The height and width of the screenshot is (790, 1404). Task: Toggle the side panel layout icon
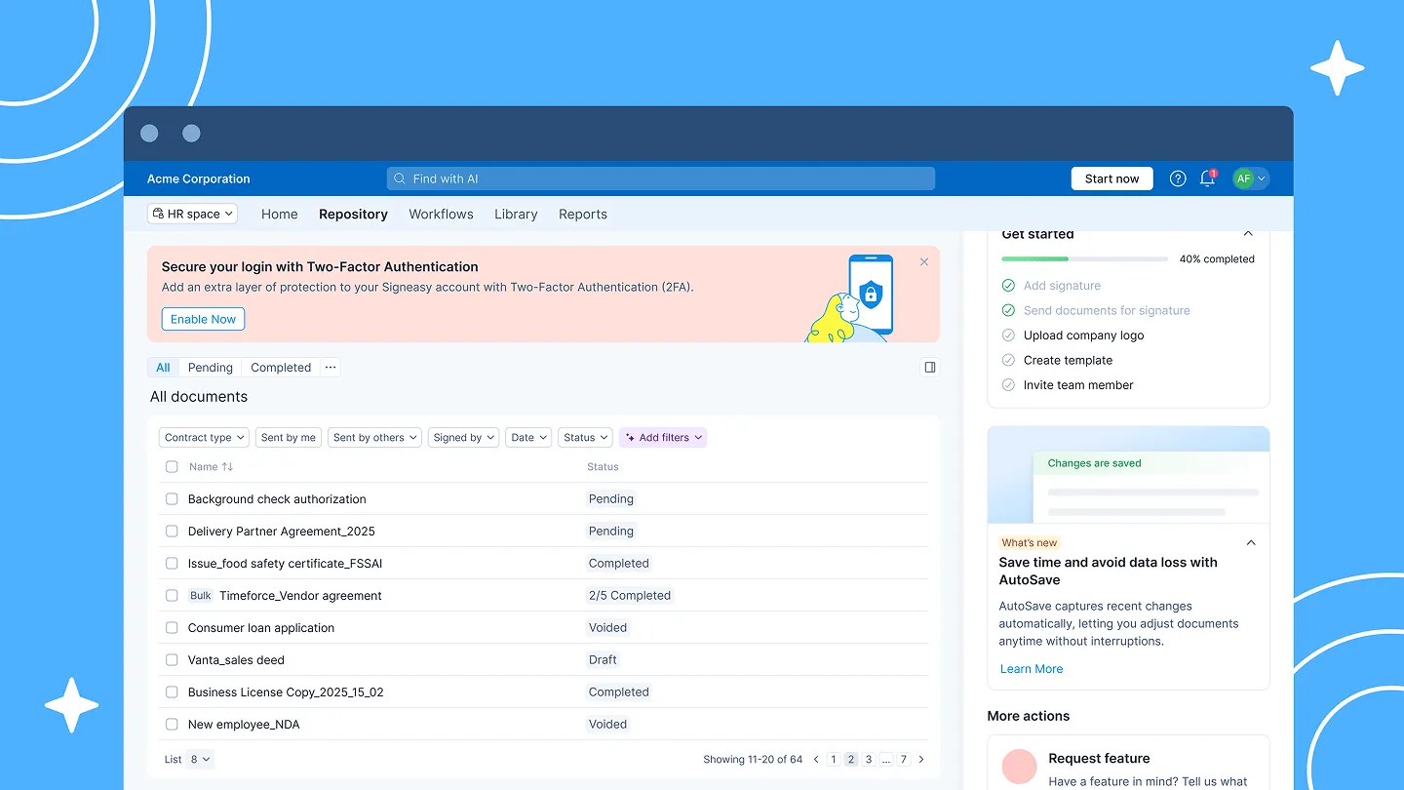click(x=929, y=367)
